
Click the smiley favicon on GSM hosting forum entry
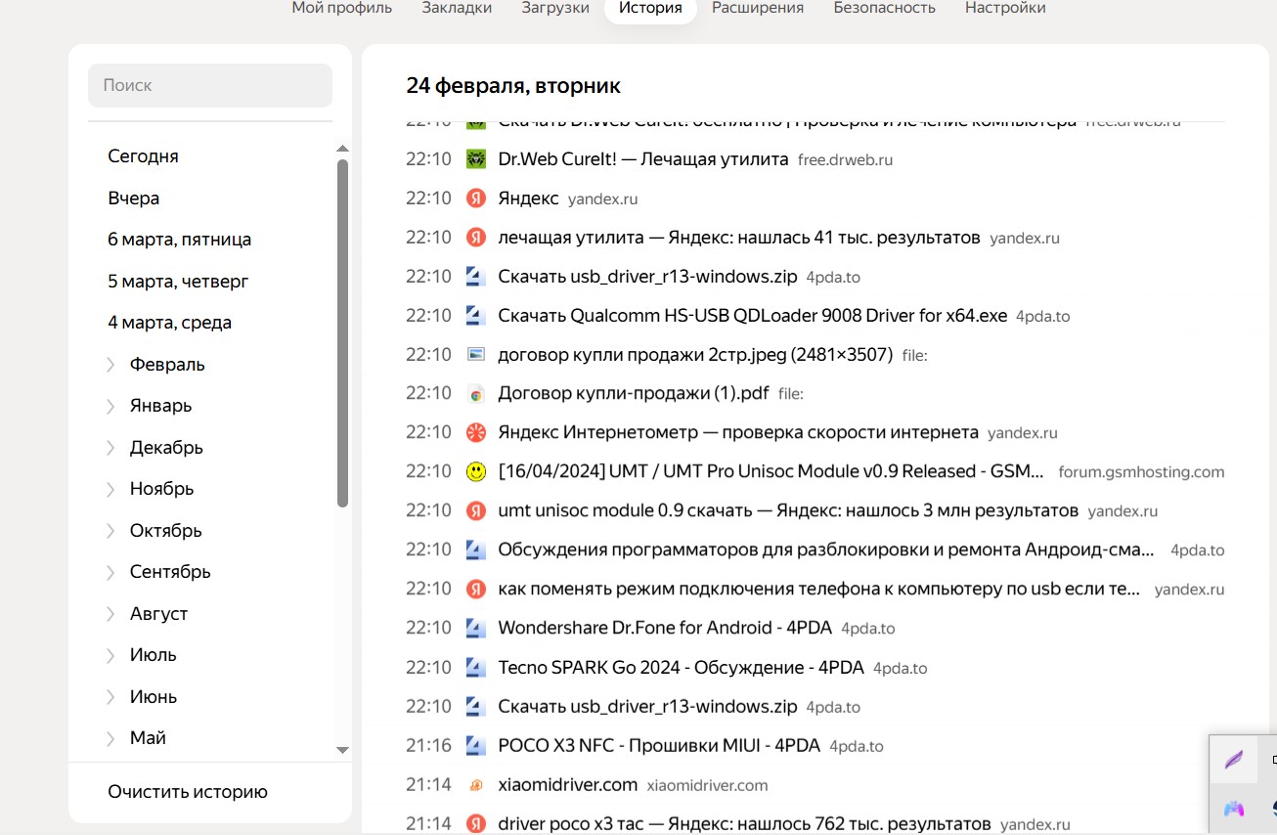(x=476, y=471)
